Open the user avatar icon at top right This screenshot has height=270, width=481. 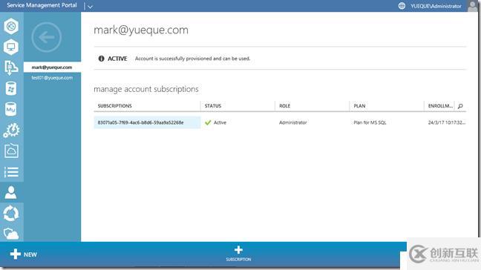click(473, 6)
